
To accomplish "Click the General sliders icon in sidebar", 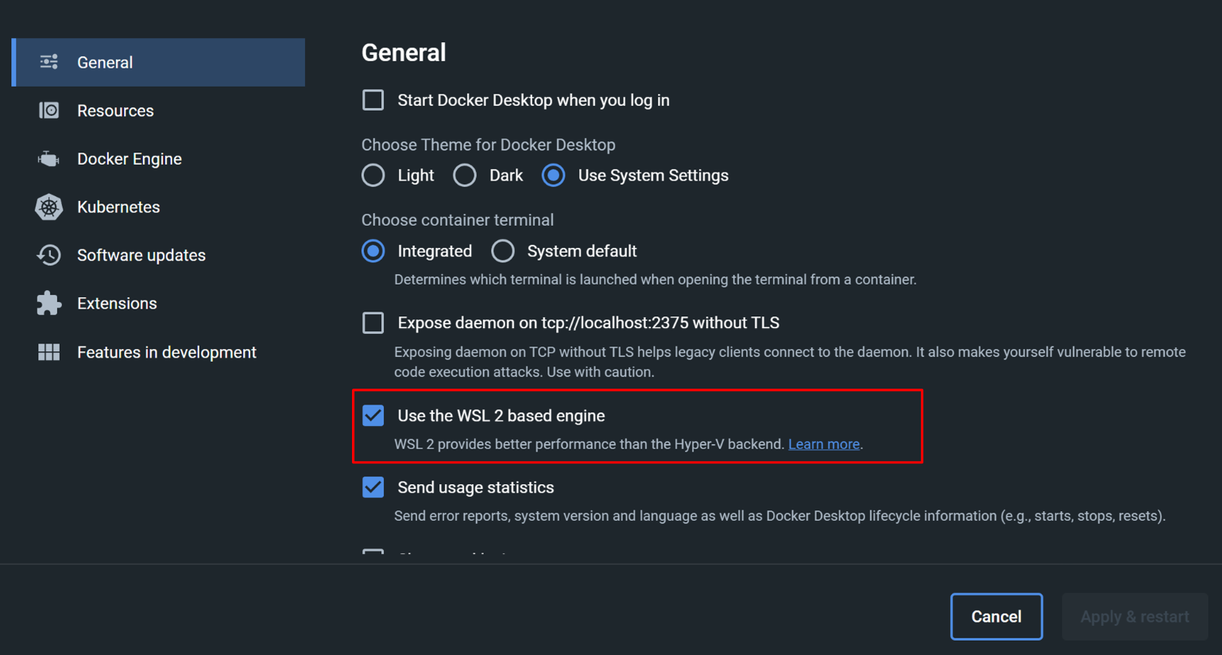I will coord(48,62).
